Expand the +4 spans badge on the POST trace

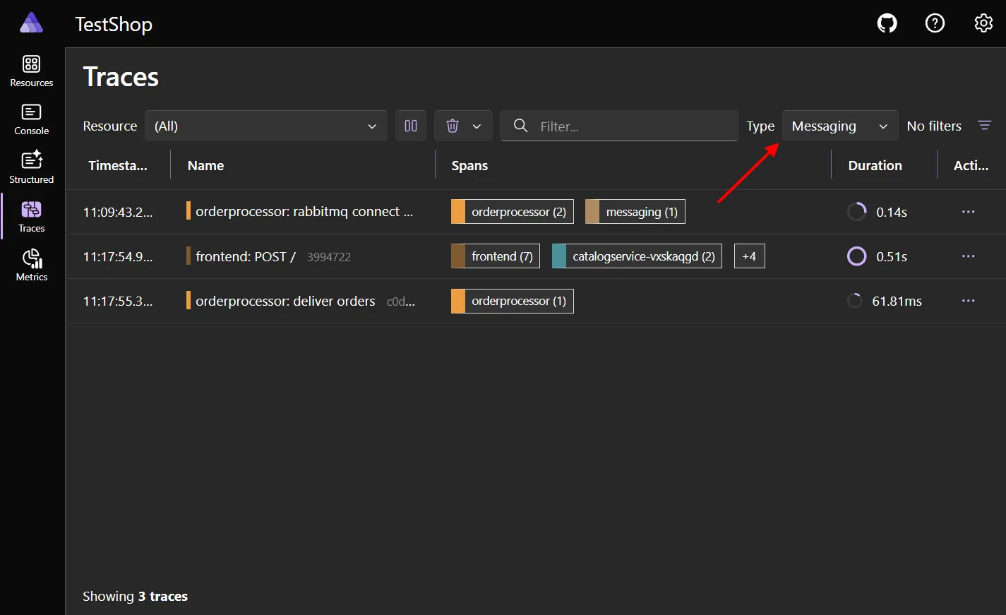[x=749, y=256]
